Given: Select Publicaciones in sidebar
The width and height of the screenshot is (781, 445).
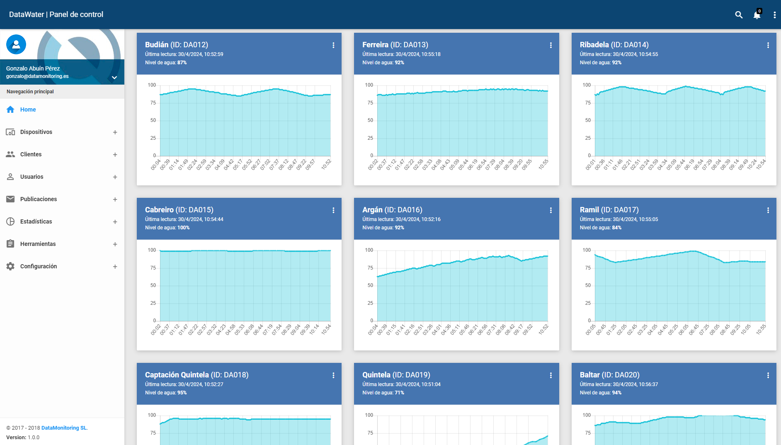Looking at the screenshot, I should tap(62, 199).
